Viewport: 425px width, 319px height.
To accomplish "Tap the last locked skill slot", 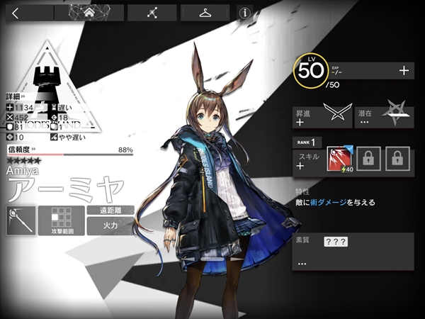I will 397,159.
